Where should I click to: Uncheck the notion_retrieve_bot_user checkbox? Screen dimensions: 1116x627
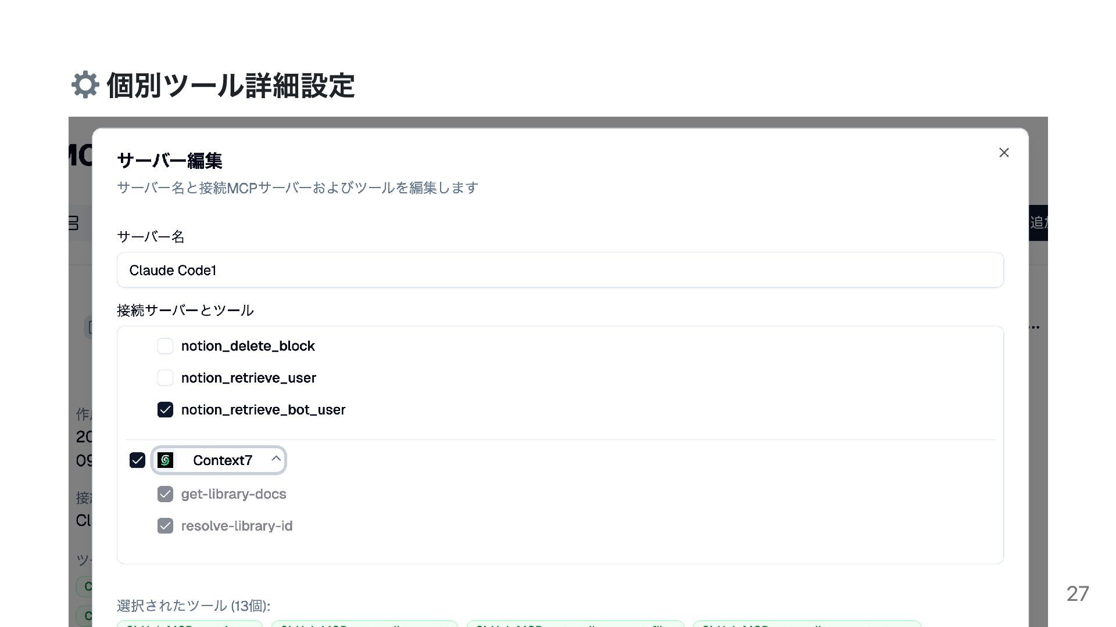click(165, 410)
